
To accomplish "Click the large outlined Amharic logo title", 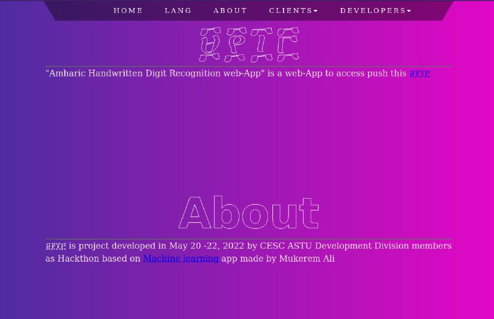I will (x=249, y=44).
